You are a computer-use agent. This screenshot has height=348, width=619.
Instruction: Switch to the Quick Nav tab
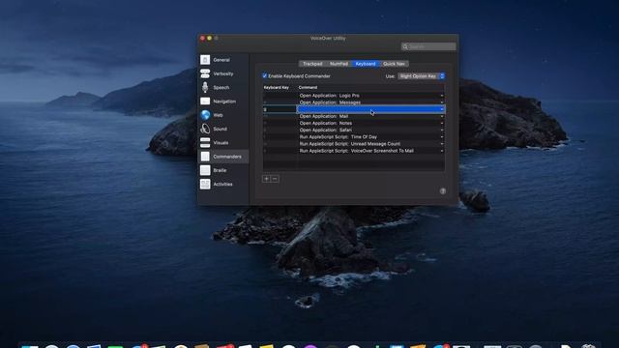394,64
